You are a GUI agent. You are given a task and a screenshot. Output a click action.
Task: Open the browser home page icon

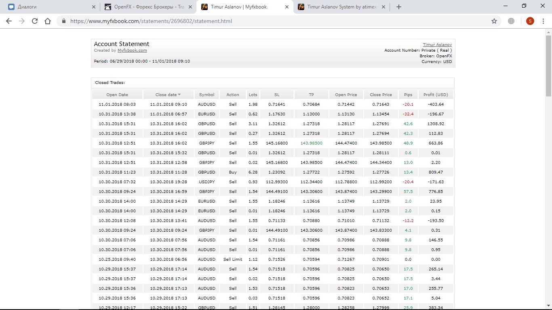coord(48,21)
